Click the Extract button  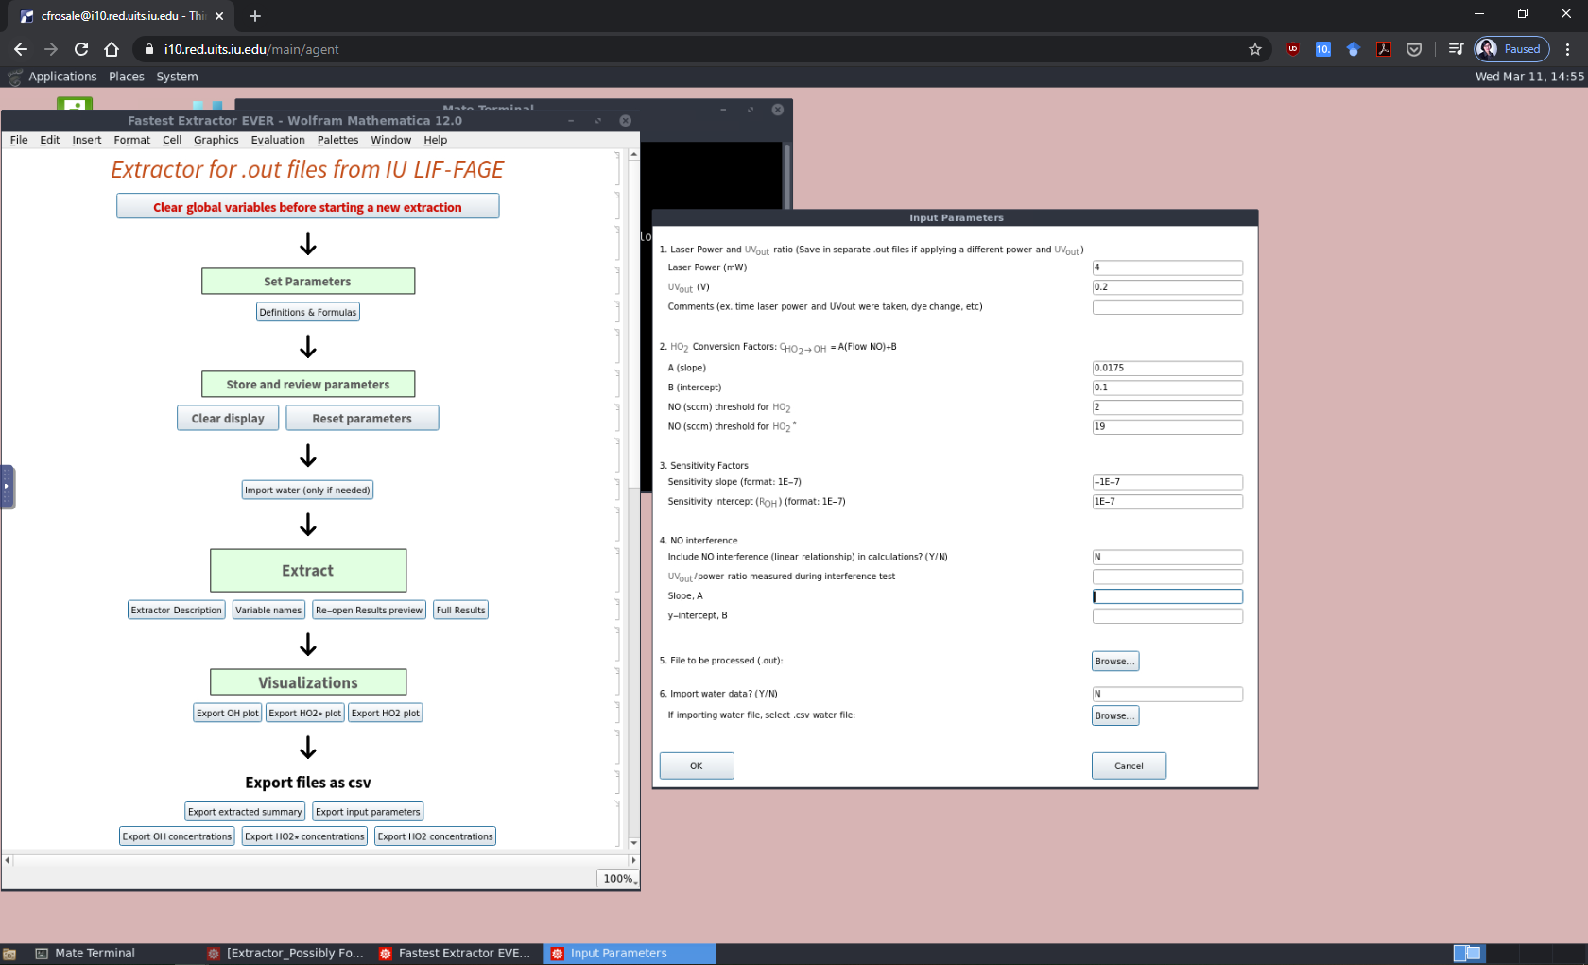(308, 571)
